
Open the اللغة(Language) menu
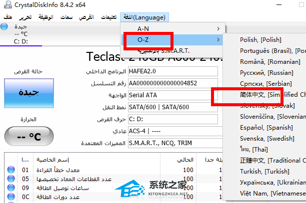pos(144,17)
